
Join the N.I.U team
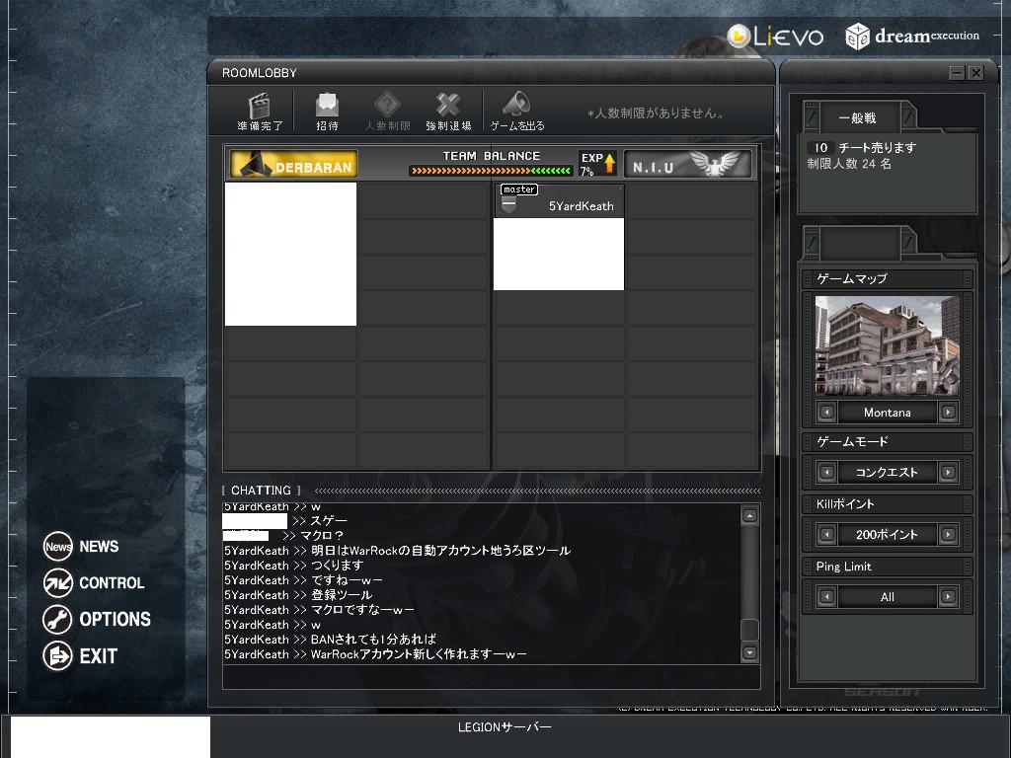[x=687, y=164]
